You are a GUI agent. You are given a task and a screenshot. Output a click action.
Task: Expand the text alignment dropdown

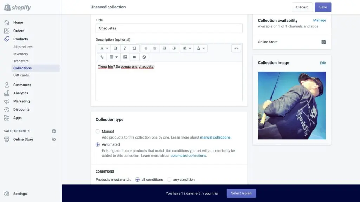[187, 48]
